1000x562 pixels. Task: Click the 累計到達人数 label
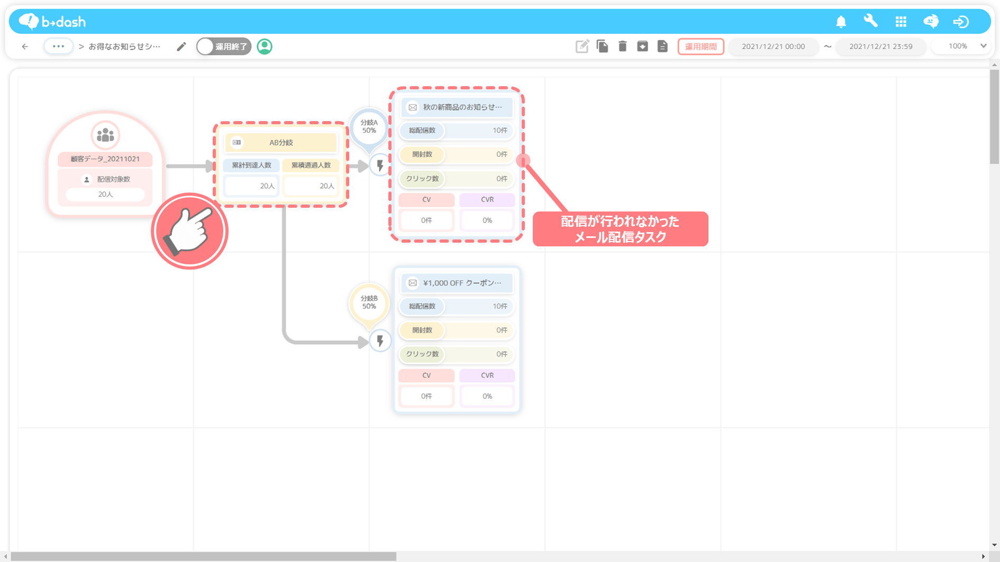pos(251,165)
